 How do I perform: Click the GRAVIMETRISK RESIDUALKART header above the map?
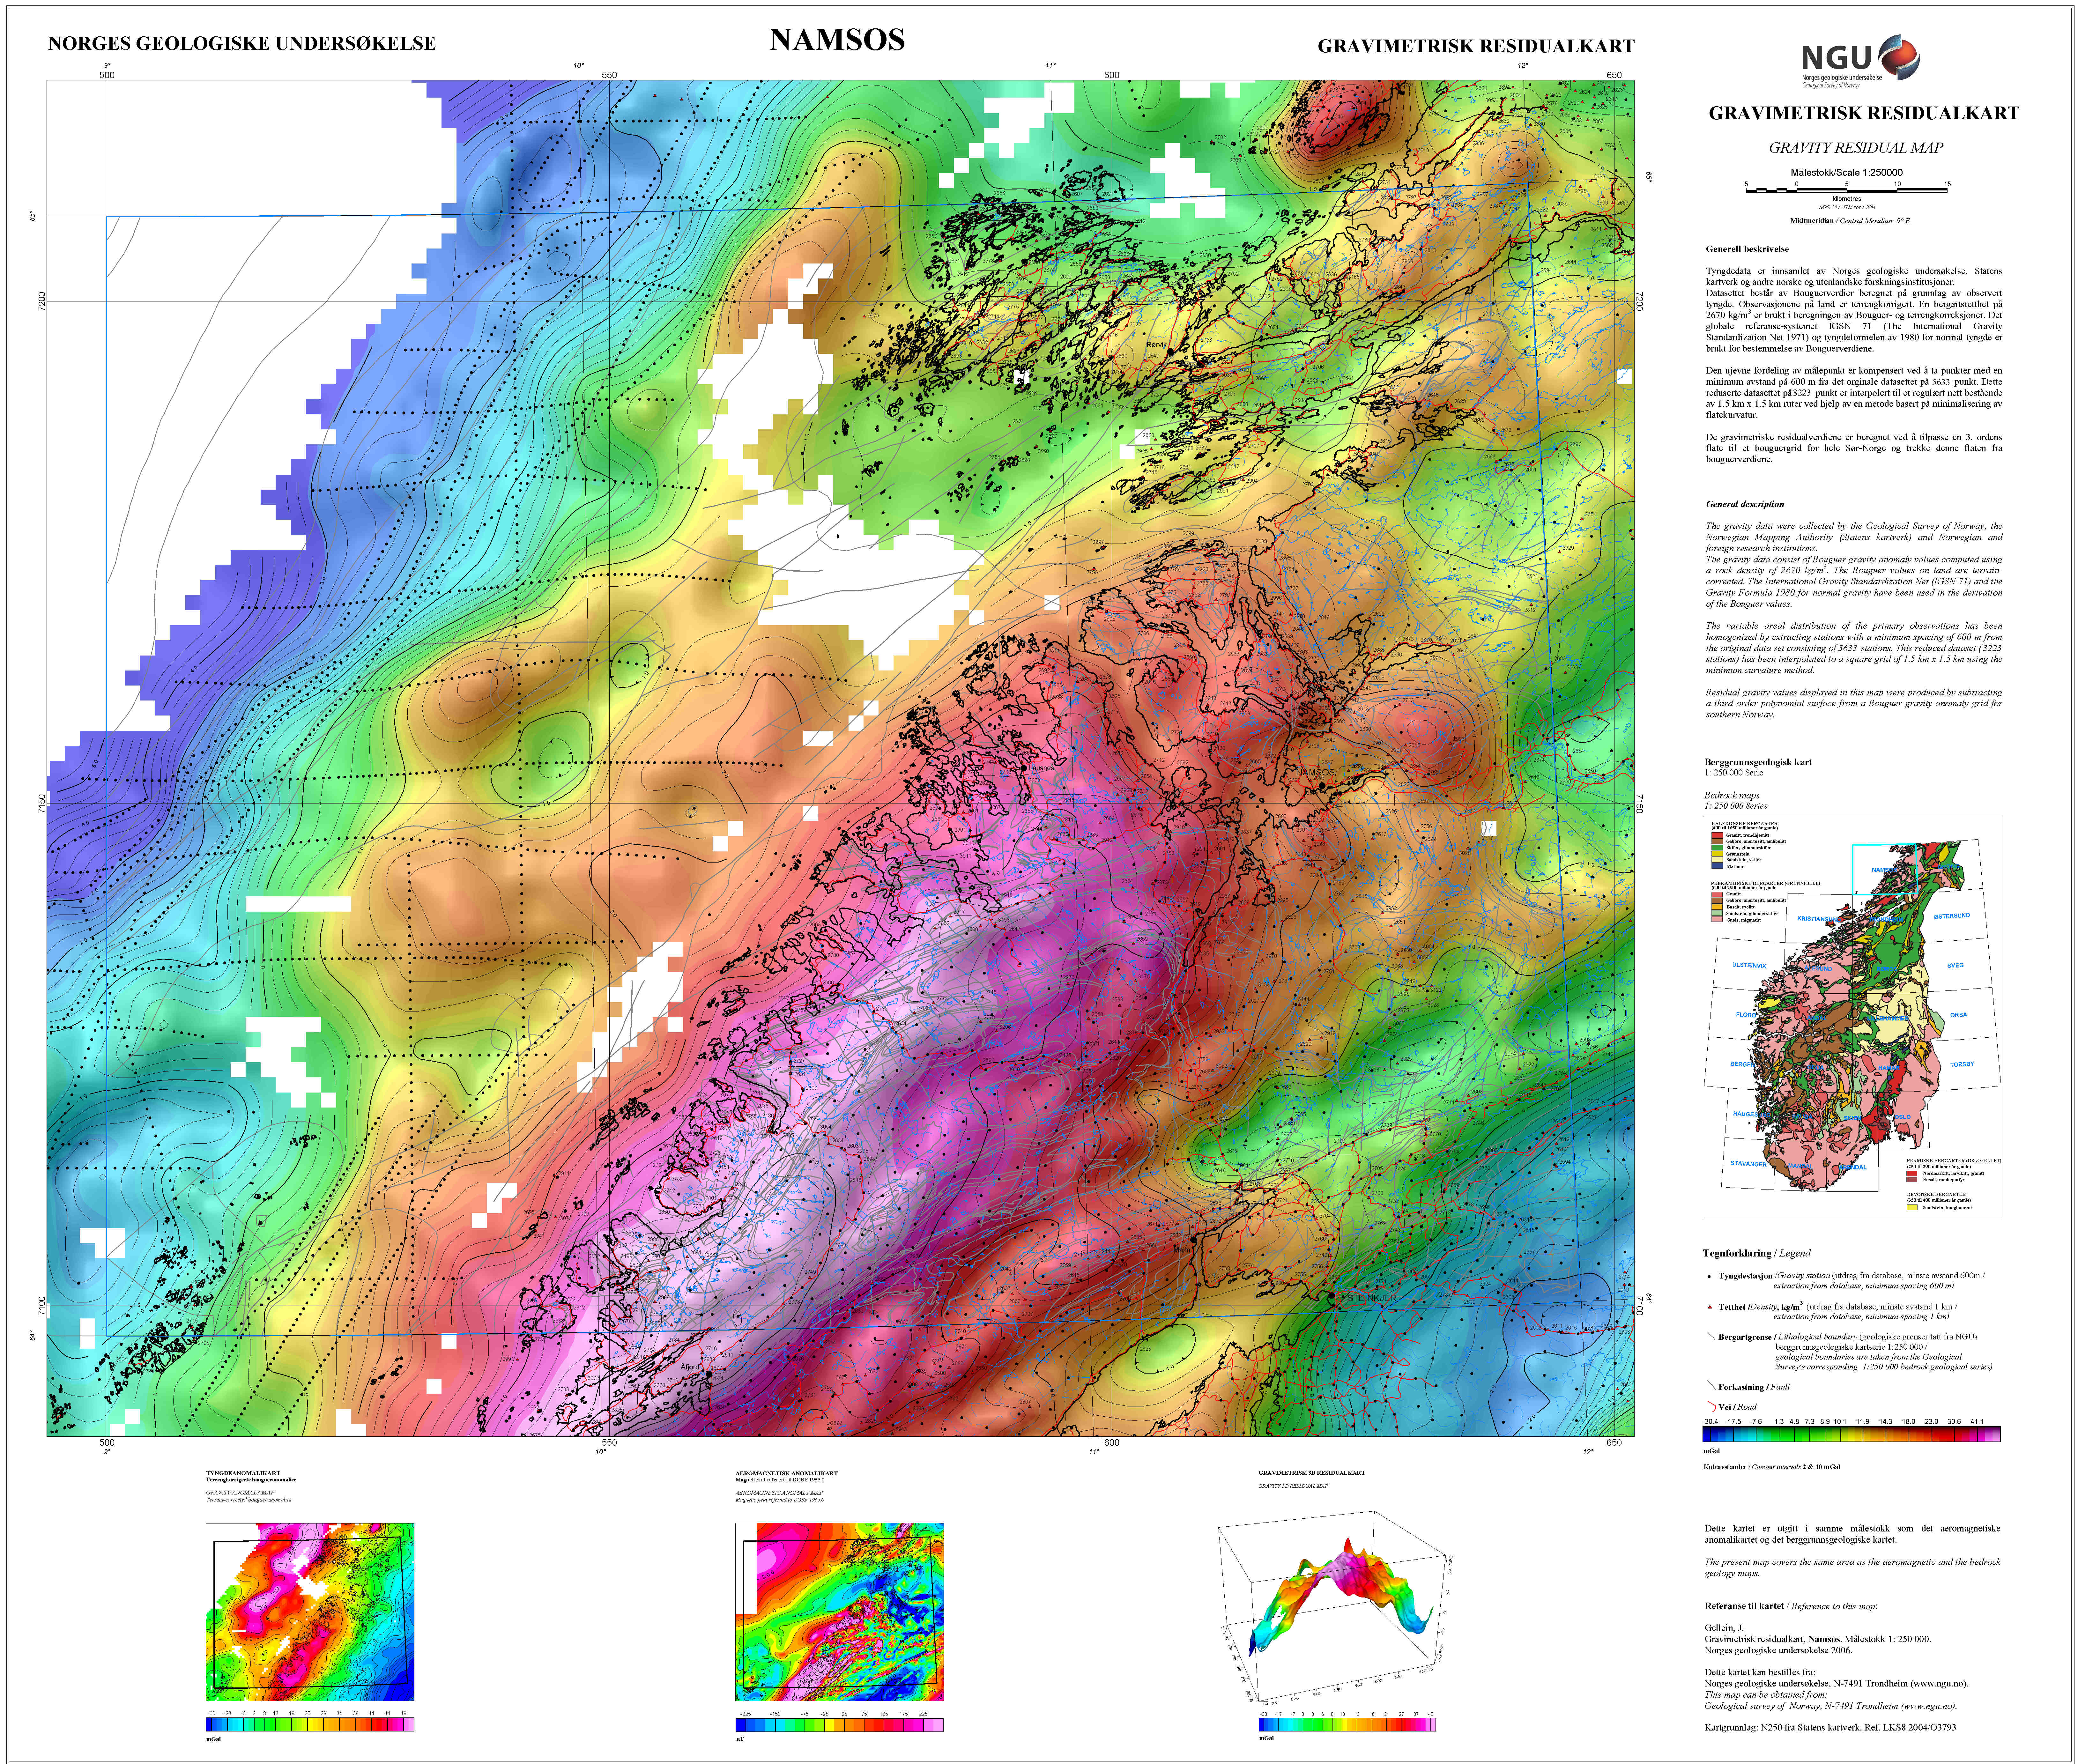(x=1476, y=46)
